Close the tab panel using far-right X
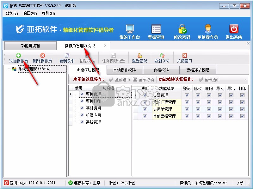Viewport: 253px width, 189px height. point(248,43)
